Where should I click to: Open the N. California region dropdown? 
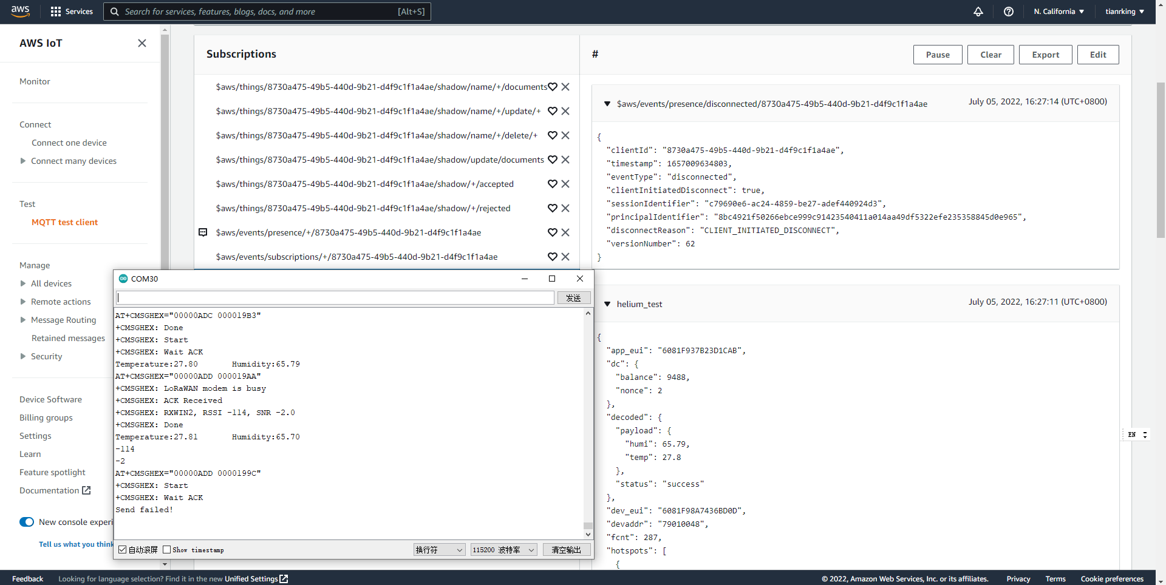(1059, 12)
